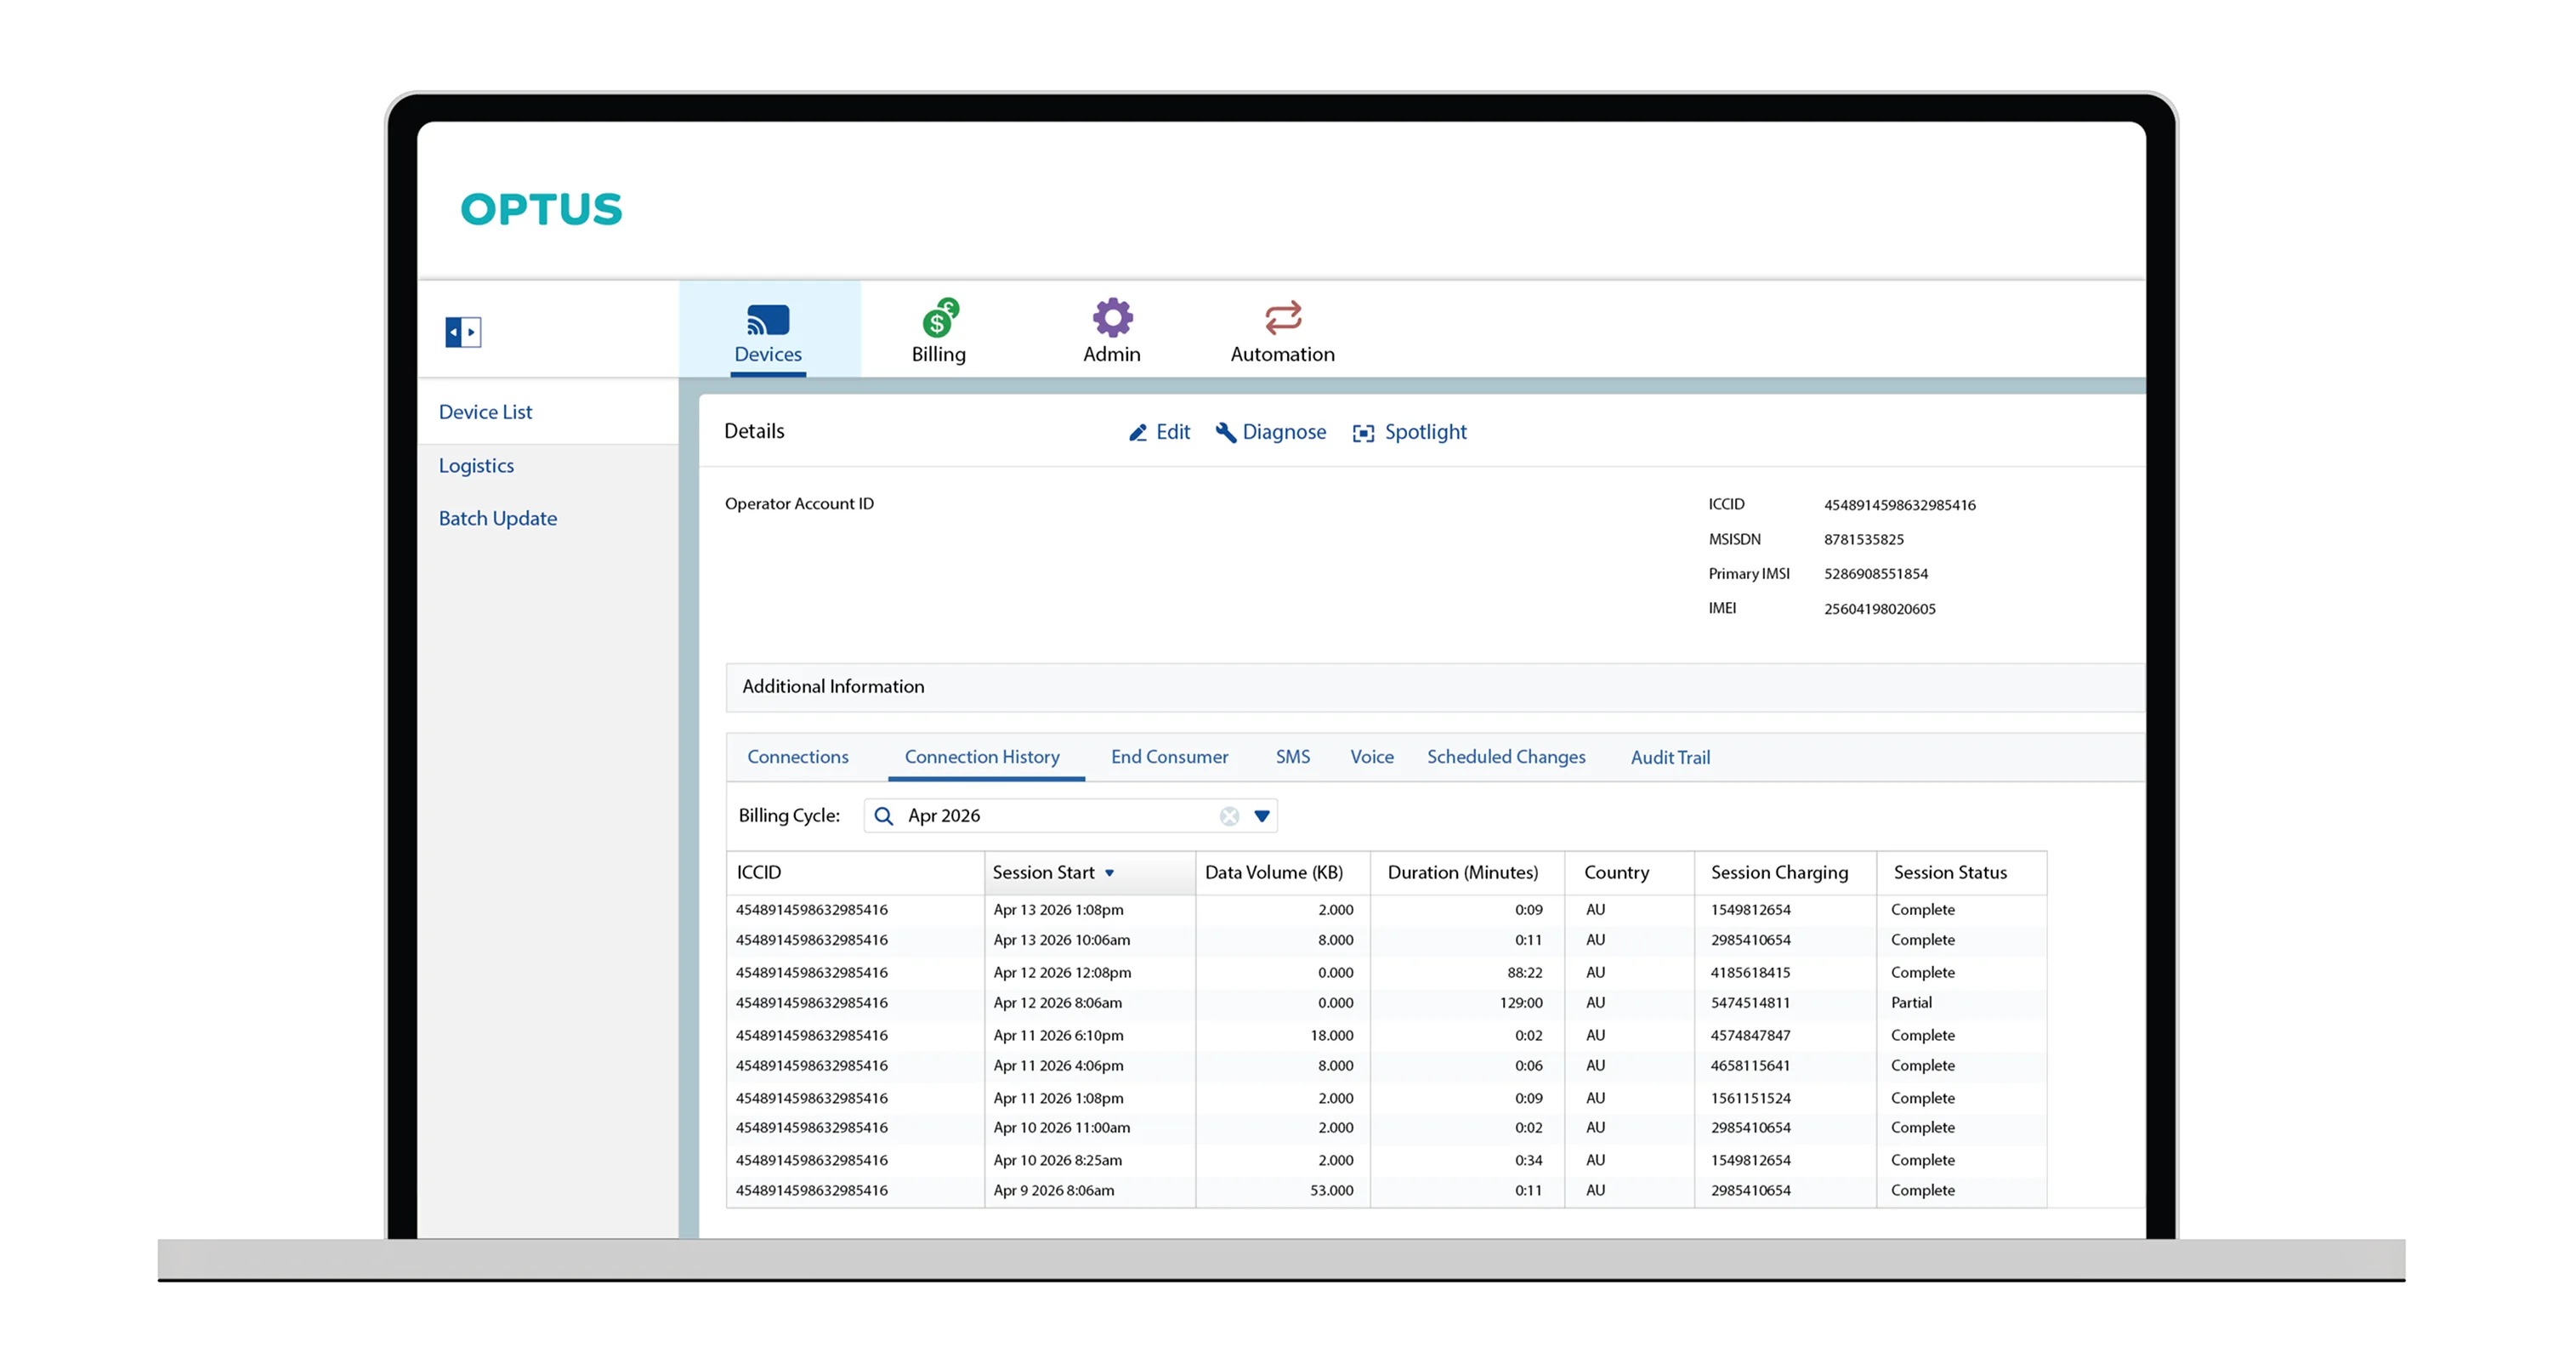This screenshot has height=1358, width=2564.
Task: Open the Voice tab
Action: [1371, 757]
